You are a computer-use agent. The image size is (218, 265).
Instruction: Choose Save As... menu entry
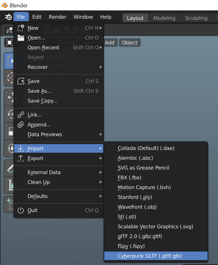(59, 91)
